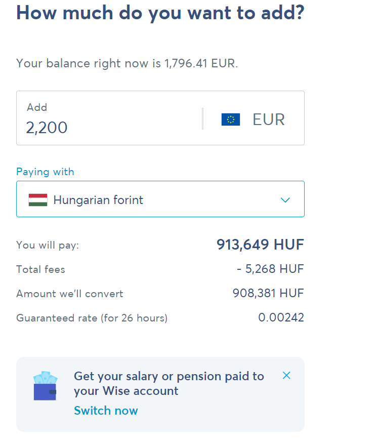Click the Total fees row label
This screenshot has height=444, width=377.
pos(41,269)
